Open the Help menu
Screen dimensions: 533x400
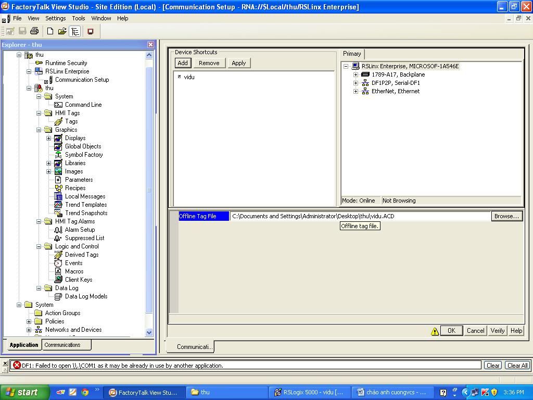[123, 18]
